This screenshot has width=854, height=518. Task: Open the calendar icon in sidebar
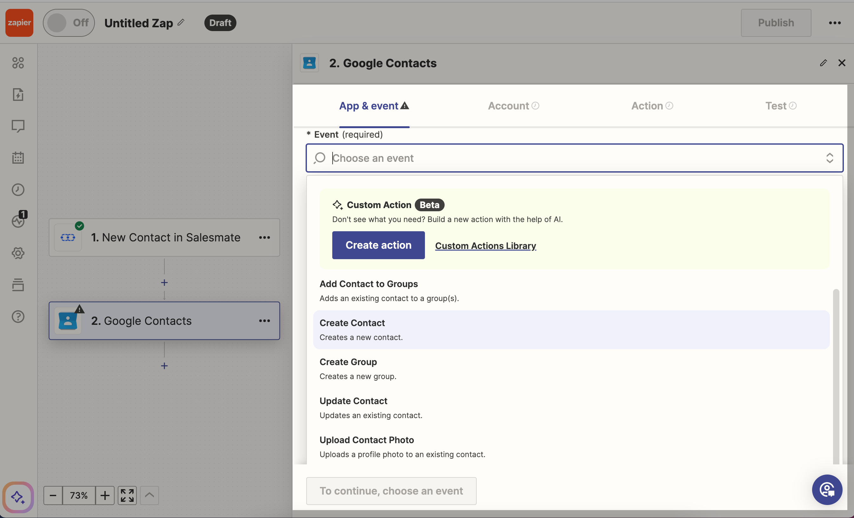tap(18, 158)
